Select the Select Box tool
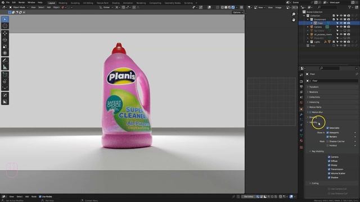The width and height of the screenshot is (360, 202). 5,20
